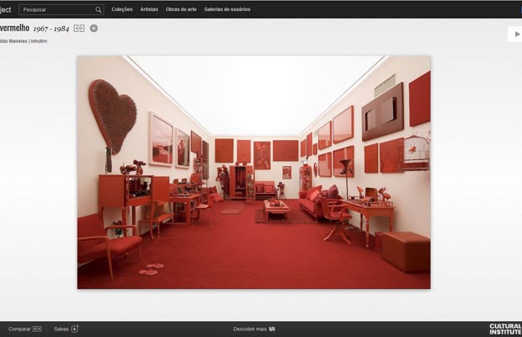Open the Coleções menu

point(122,9)
